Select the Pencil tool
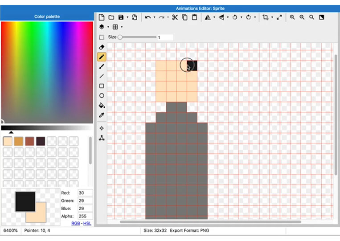This screenshot has height=241, width=340. tap(102, 57)
